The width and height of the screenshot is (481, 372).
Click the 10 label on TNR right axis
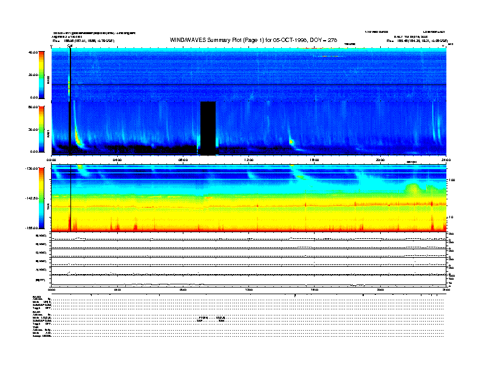tap(451, 218)
